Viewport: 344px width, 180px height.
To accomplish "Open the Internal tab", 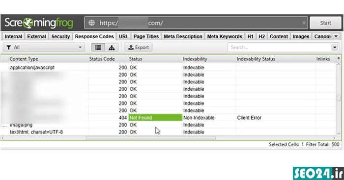I will click(x=13, y=37).
